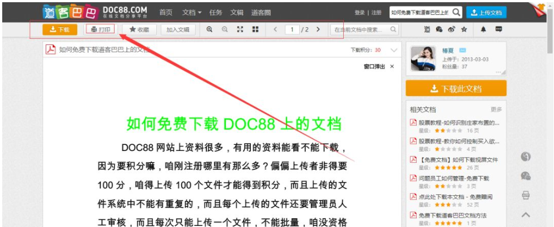Close the 窗口弹出 bar with X
This screenshot has height=227, width=554.
[x=392, y=67]
